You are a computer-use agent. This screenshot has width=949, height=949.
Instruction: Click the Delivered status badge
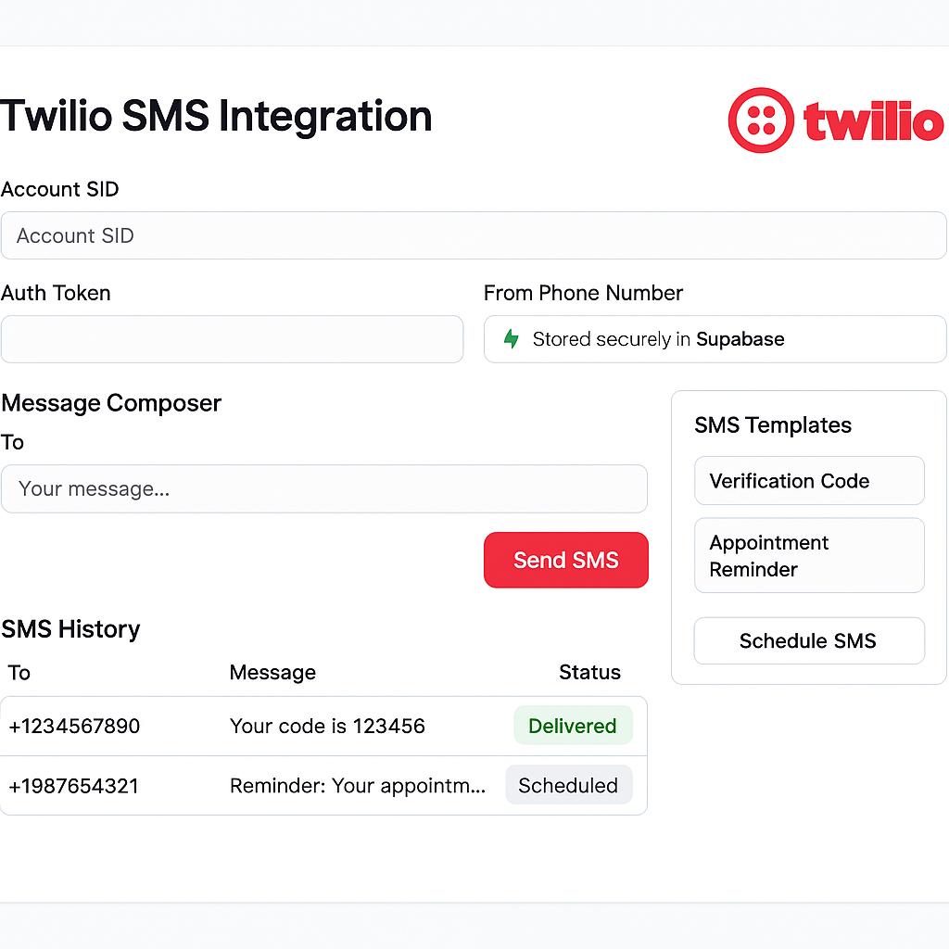(573, 726)
